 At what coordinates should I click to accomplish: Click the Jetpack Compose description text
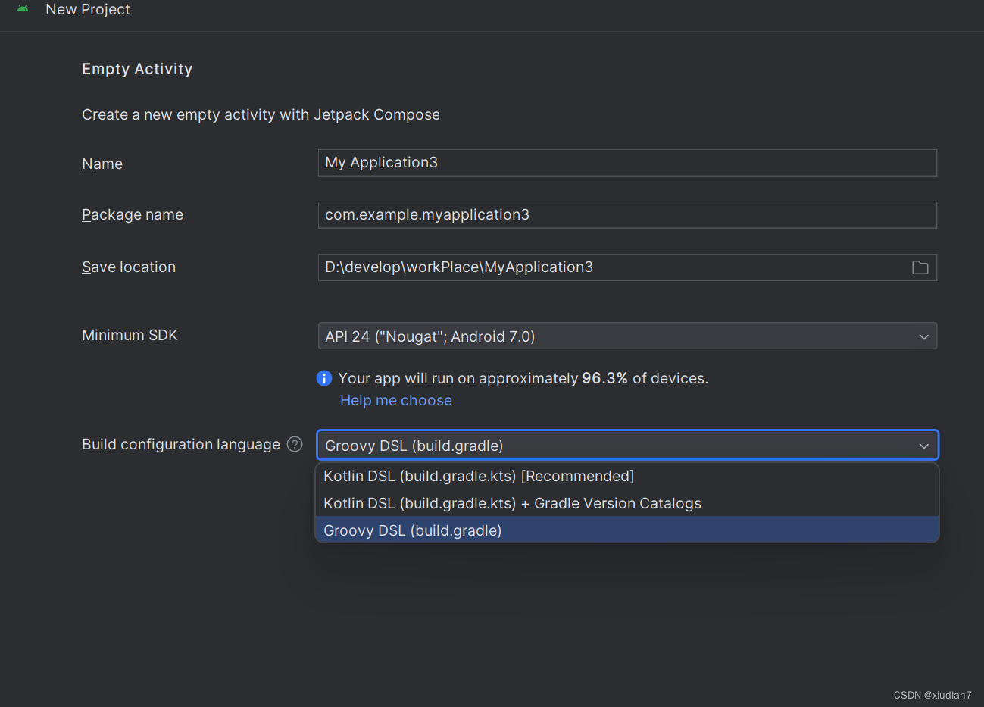(261, 114)
